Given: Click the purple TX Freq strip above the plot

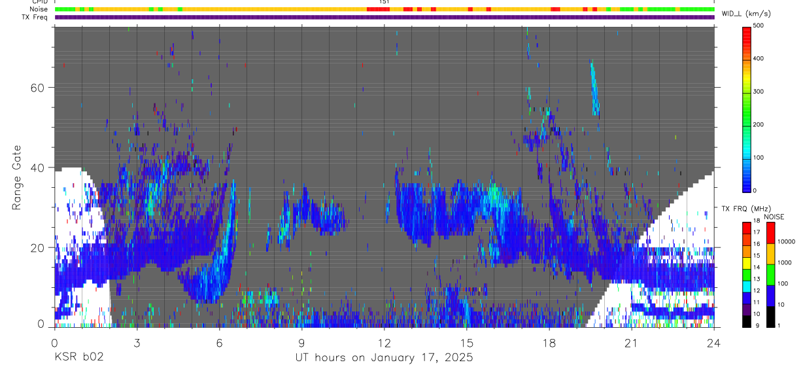Looking at the screenshot, I should [x=384, y=17].
